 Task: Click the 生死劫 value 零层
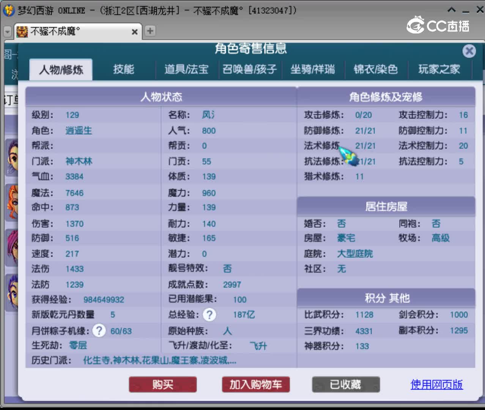78,345
